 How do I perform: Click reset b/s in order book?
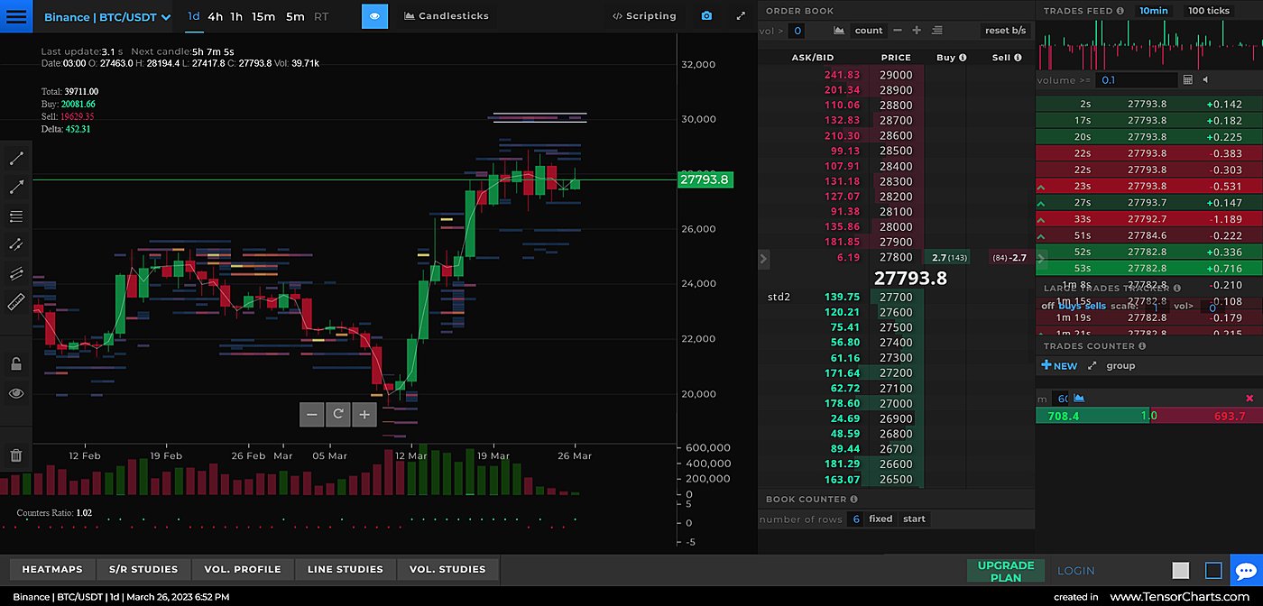[x=1005, y=31]
